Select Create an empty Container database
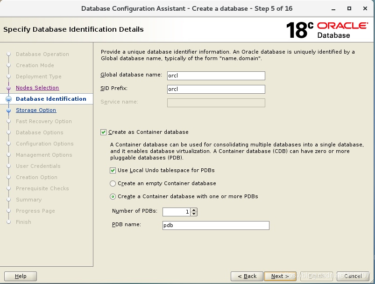Image resolution: width=375 pixels, height=284 pixels. 113,183
